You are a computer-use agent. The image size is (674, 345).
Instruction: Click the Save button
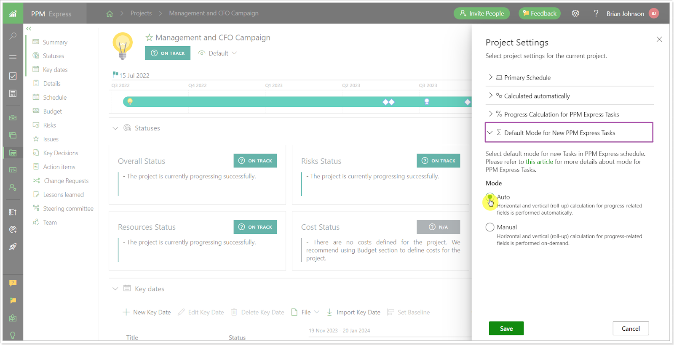(x=506, y=329)
